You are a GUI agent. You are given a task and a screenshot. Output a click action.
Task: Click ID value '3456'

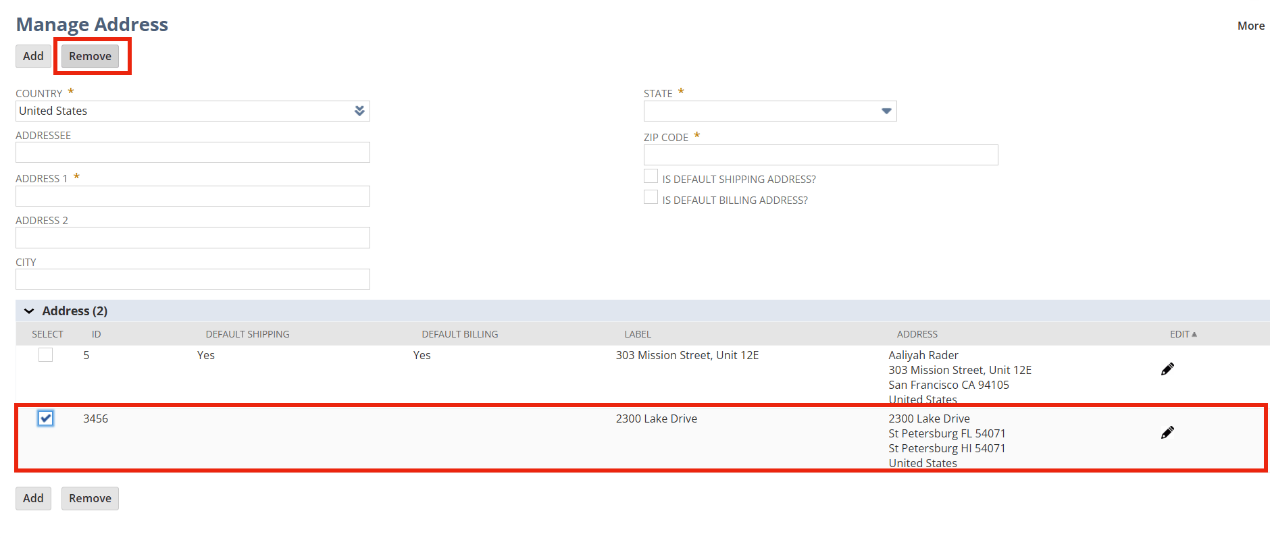(95, 419)
